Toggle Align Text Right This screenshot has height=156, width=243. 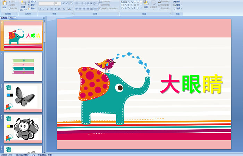pyautogui.click(x=84, y=9)
